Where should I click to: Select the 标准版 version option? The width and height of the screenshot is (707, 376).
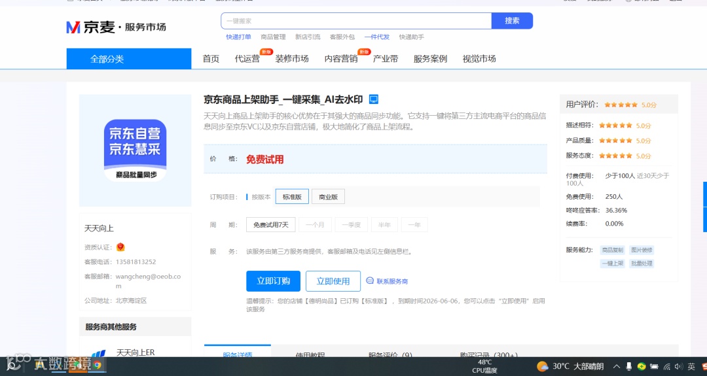[292, 197]
